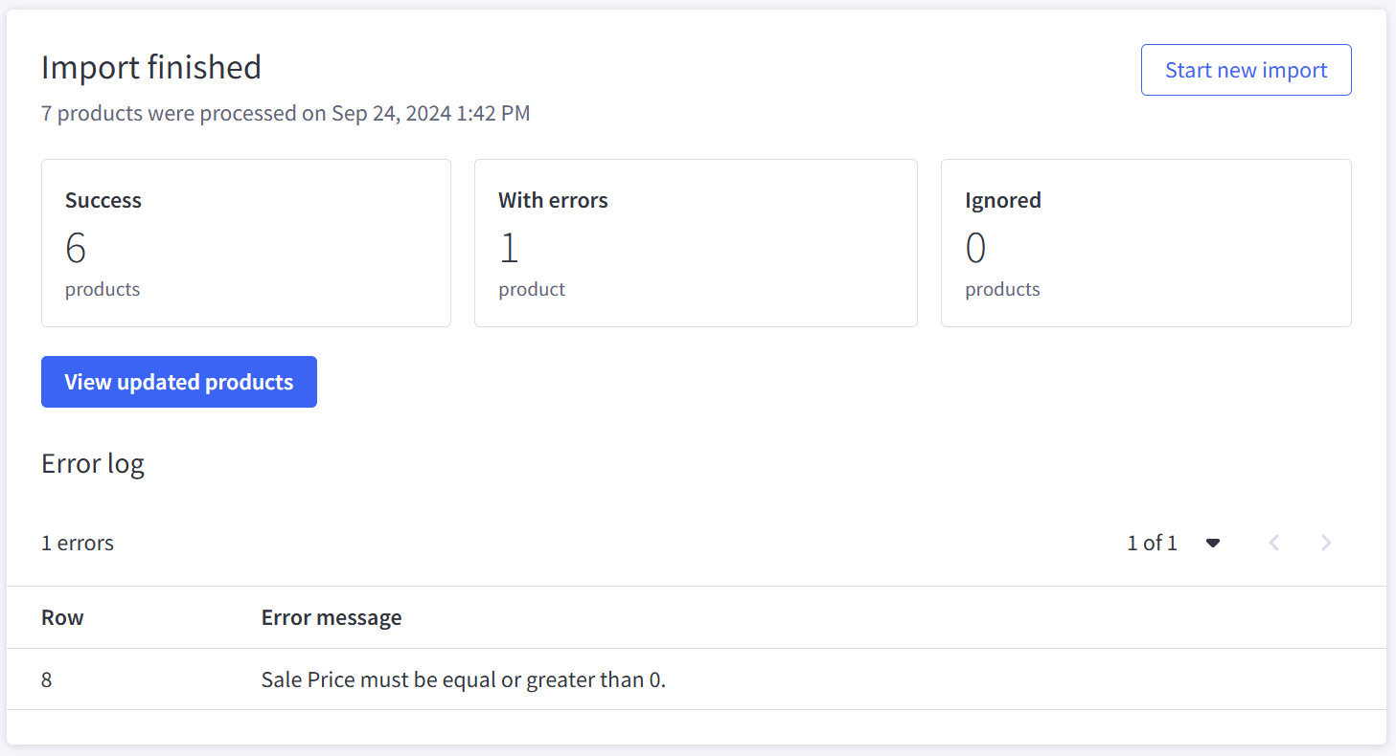This screenshot has width=1396, height=756.
Task: Click the Row column header
Action: [62, 617]
